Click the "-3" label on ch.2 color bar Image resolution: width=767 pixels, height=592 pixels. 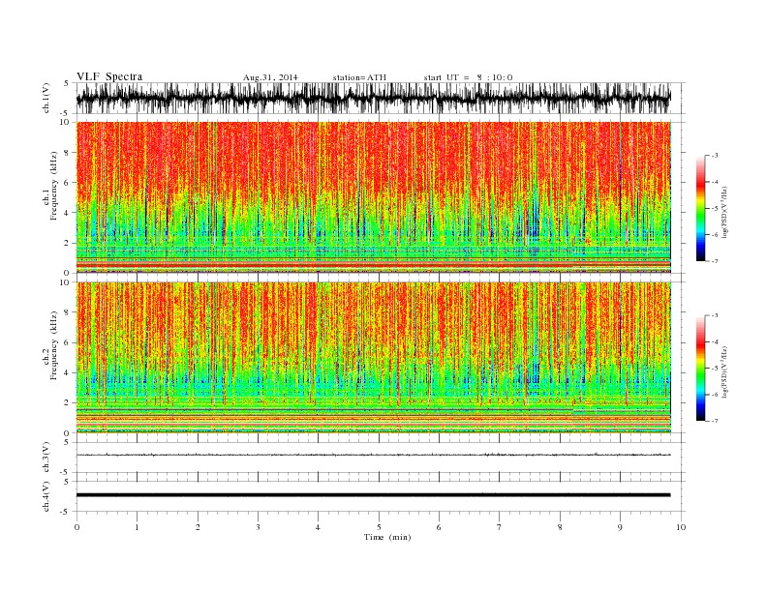coord(714,315)
